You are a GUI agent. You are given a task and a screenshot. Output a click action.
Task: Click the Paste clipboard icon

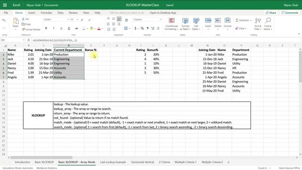click(16, 21)
